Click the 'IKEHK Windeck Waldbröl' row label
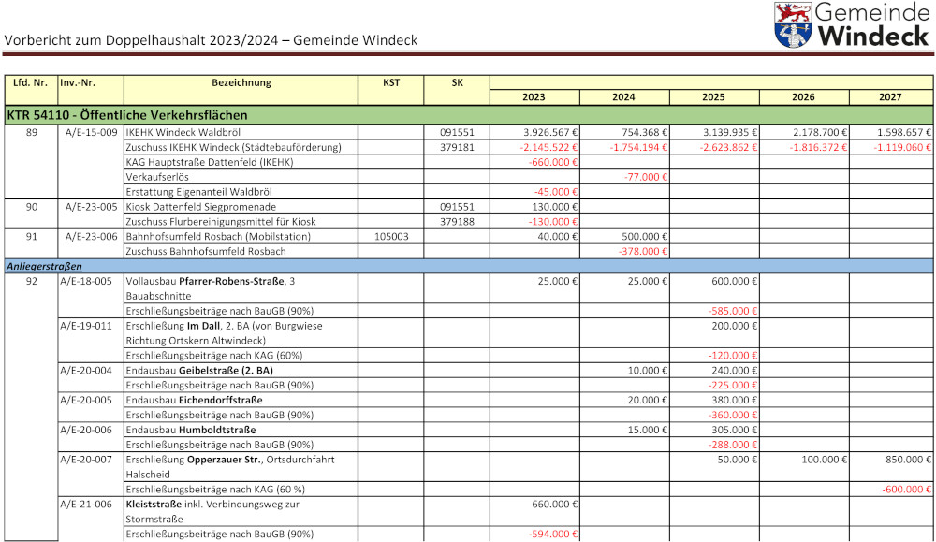 coord(183,133)
